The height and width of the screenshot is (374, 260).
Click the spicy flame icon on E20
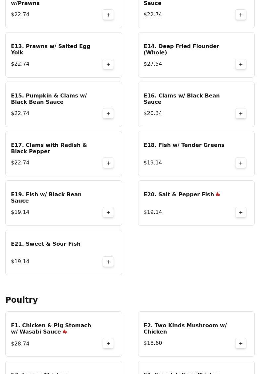tap(218, 194)
